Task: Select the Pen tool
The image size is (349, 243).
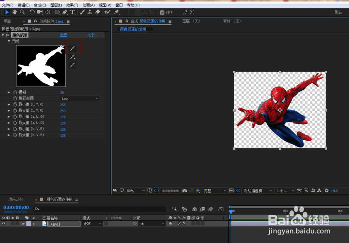Action: 65,12
